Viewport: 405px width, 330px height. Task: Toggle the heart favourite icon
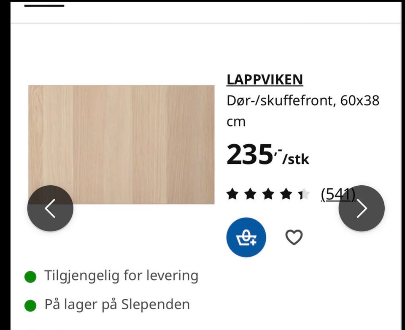pos(294,237)
